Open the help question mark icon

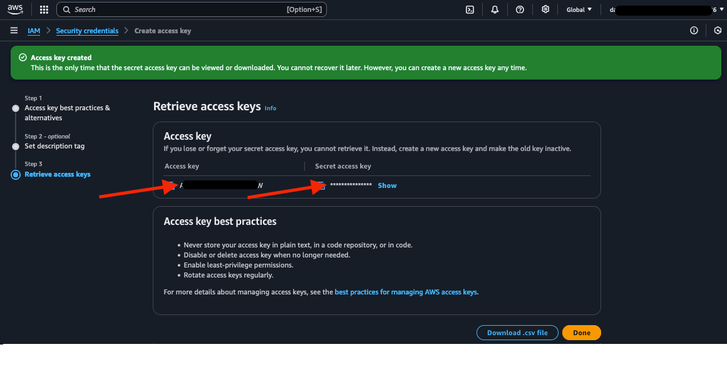point(520,9)
